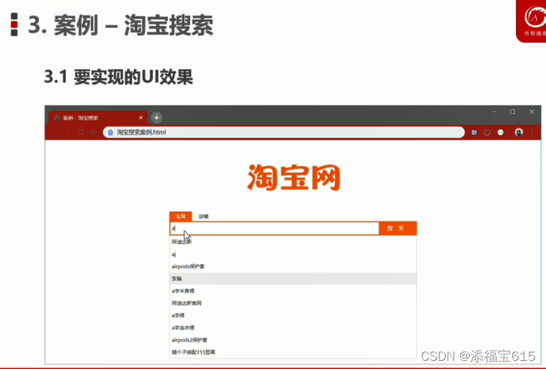The width and height of the screenshot is (546, 369).
Task: Close the 案例 - 淘宝搜索 tab
Action: 141,118
